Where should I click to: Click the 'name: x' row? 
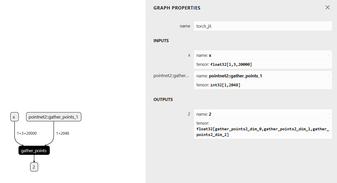click(x=263, y=55)
